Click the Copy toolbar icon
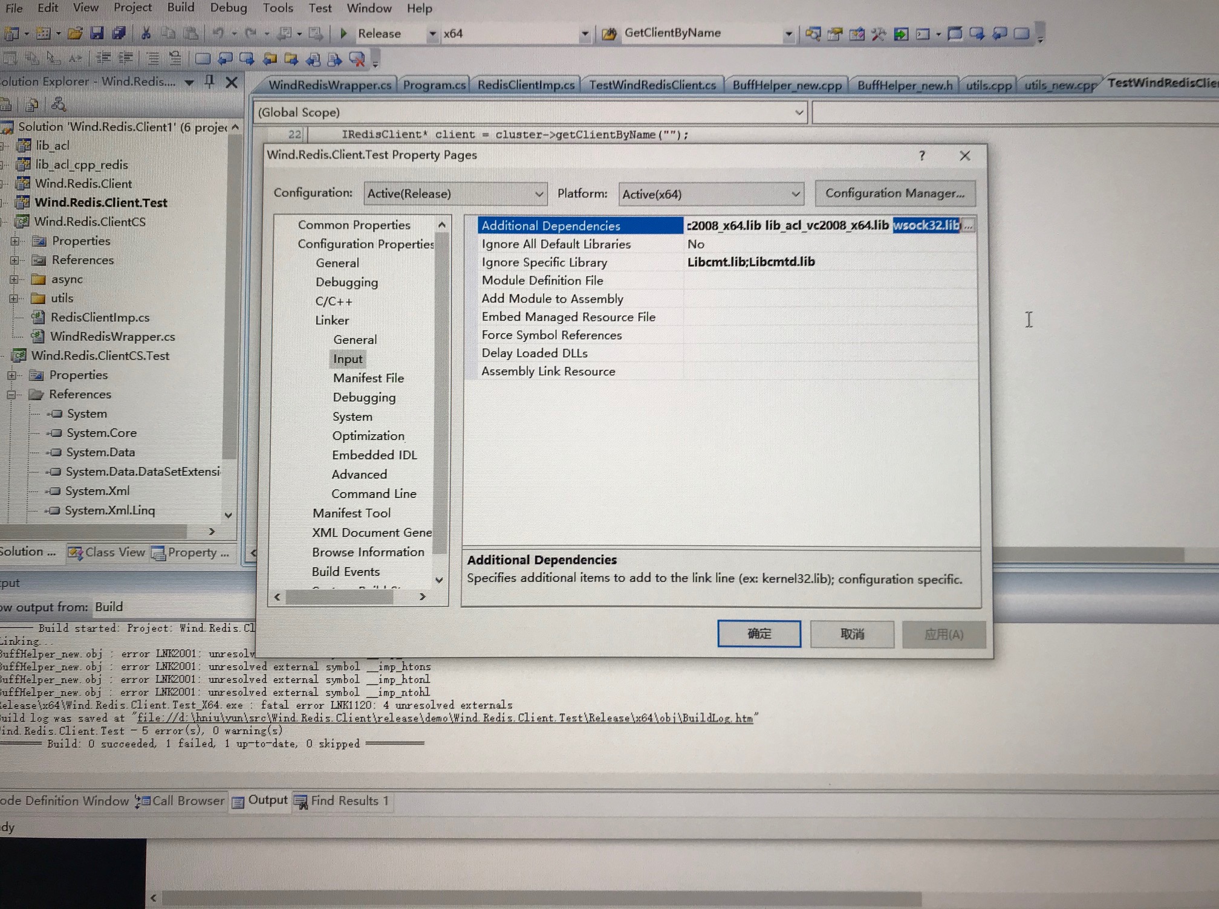The height and width of the screenshot is (909, 1219). [x=168, y=33]
